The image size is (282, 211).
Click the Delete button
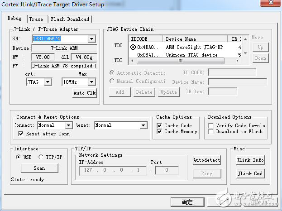tap(144, 92)
